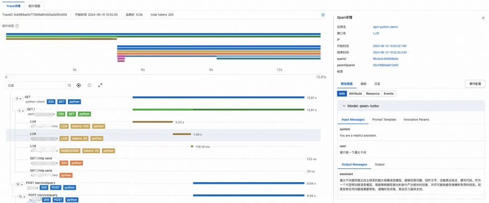Viewport: 489px width, 203px height.
Task: Select the Resource segment button
Action: (373, 93)
